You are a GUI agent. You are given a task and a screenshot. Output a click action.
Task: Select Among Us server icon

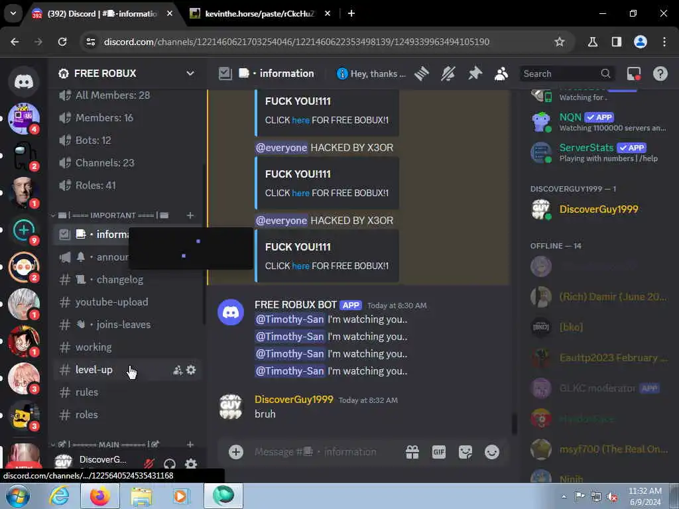[24, 155]
